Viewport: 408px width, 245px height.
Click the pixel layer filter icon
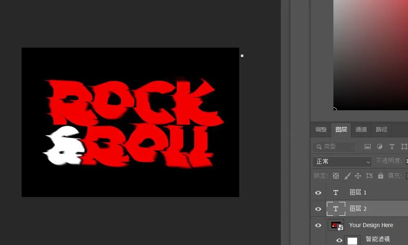pos(368,147)
